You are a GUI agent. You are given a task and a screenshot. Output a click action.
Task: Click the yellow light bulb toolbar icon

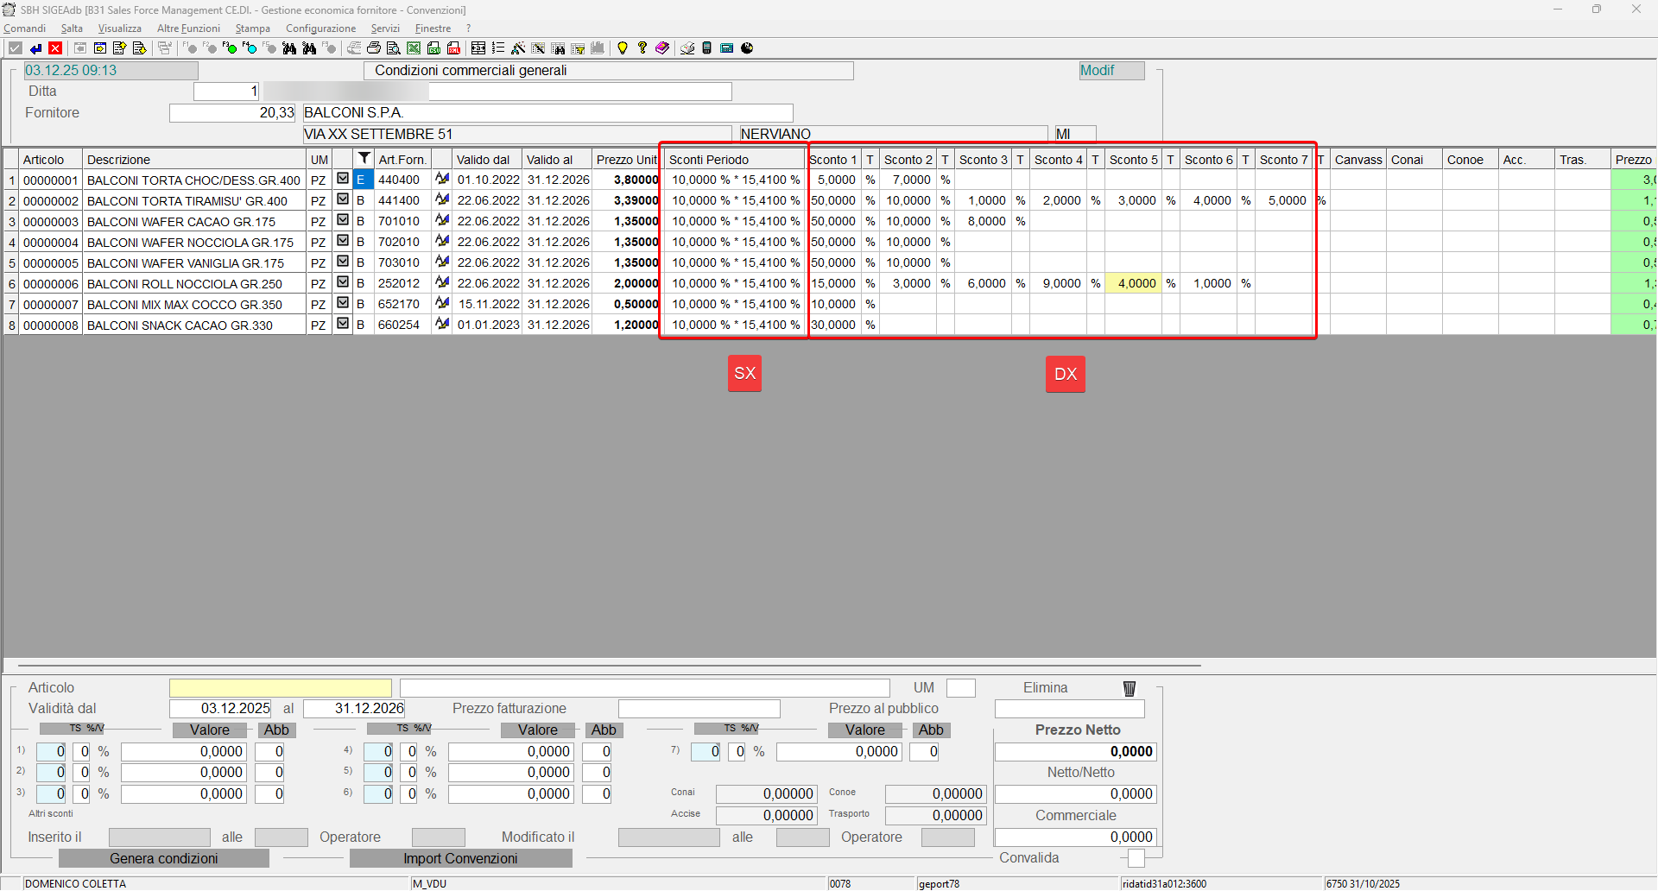pyautogui.click(x=622, y=48)
